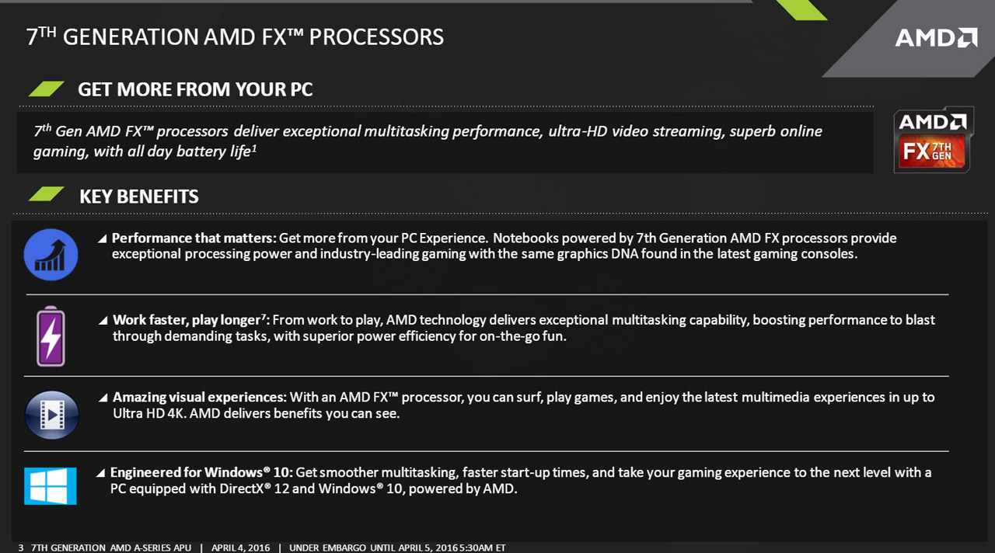Click the Engineered for Windows 10 bold label
The image size is (995, 553).
[x=201, y=472]
